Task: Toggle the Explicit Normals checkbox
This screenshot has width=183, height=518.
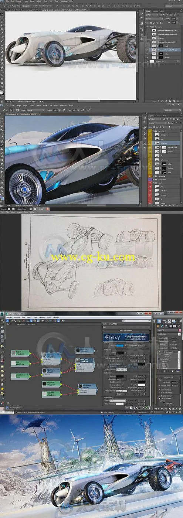Action: point(160,393)
